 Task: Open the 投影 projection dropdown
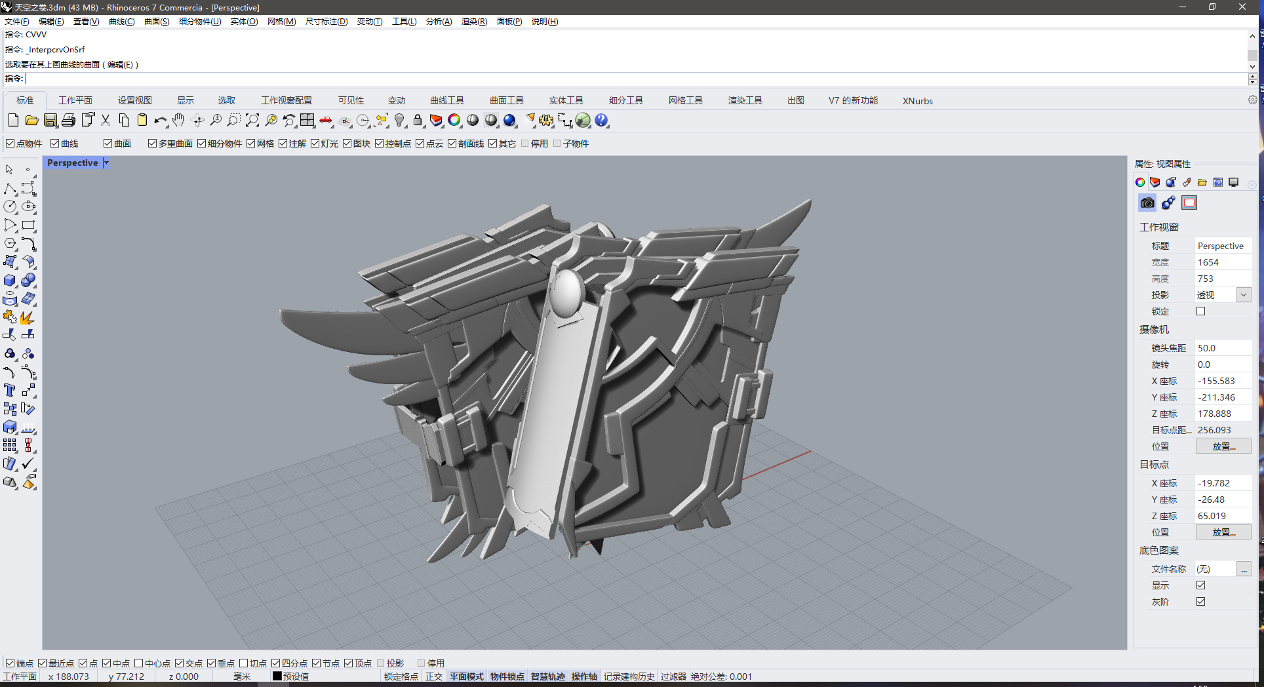pyautogui.click(x=1244, y=294)
